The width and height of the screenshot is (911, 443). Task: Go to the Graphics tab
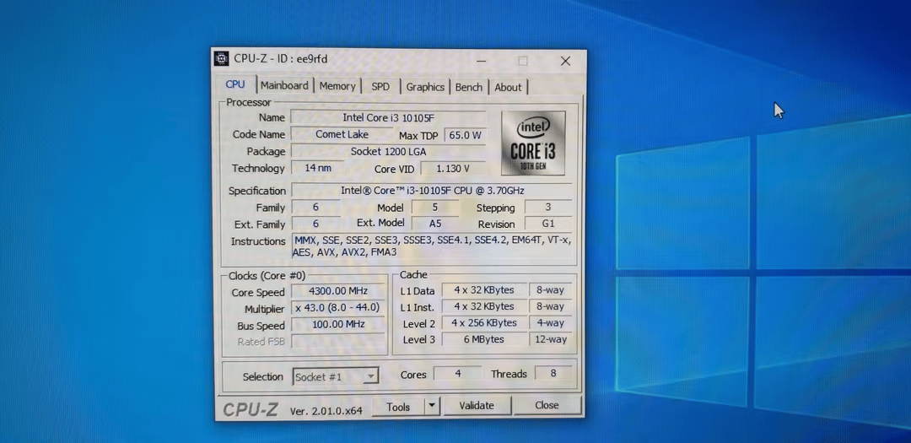[425, 87]
